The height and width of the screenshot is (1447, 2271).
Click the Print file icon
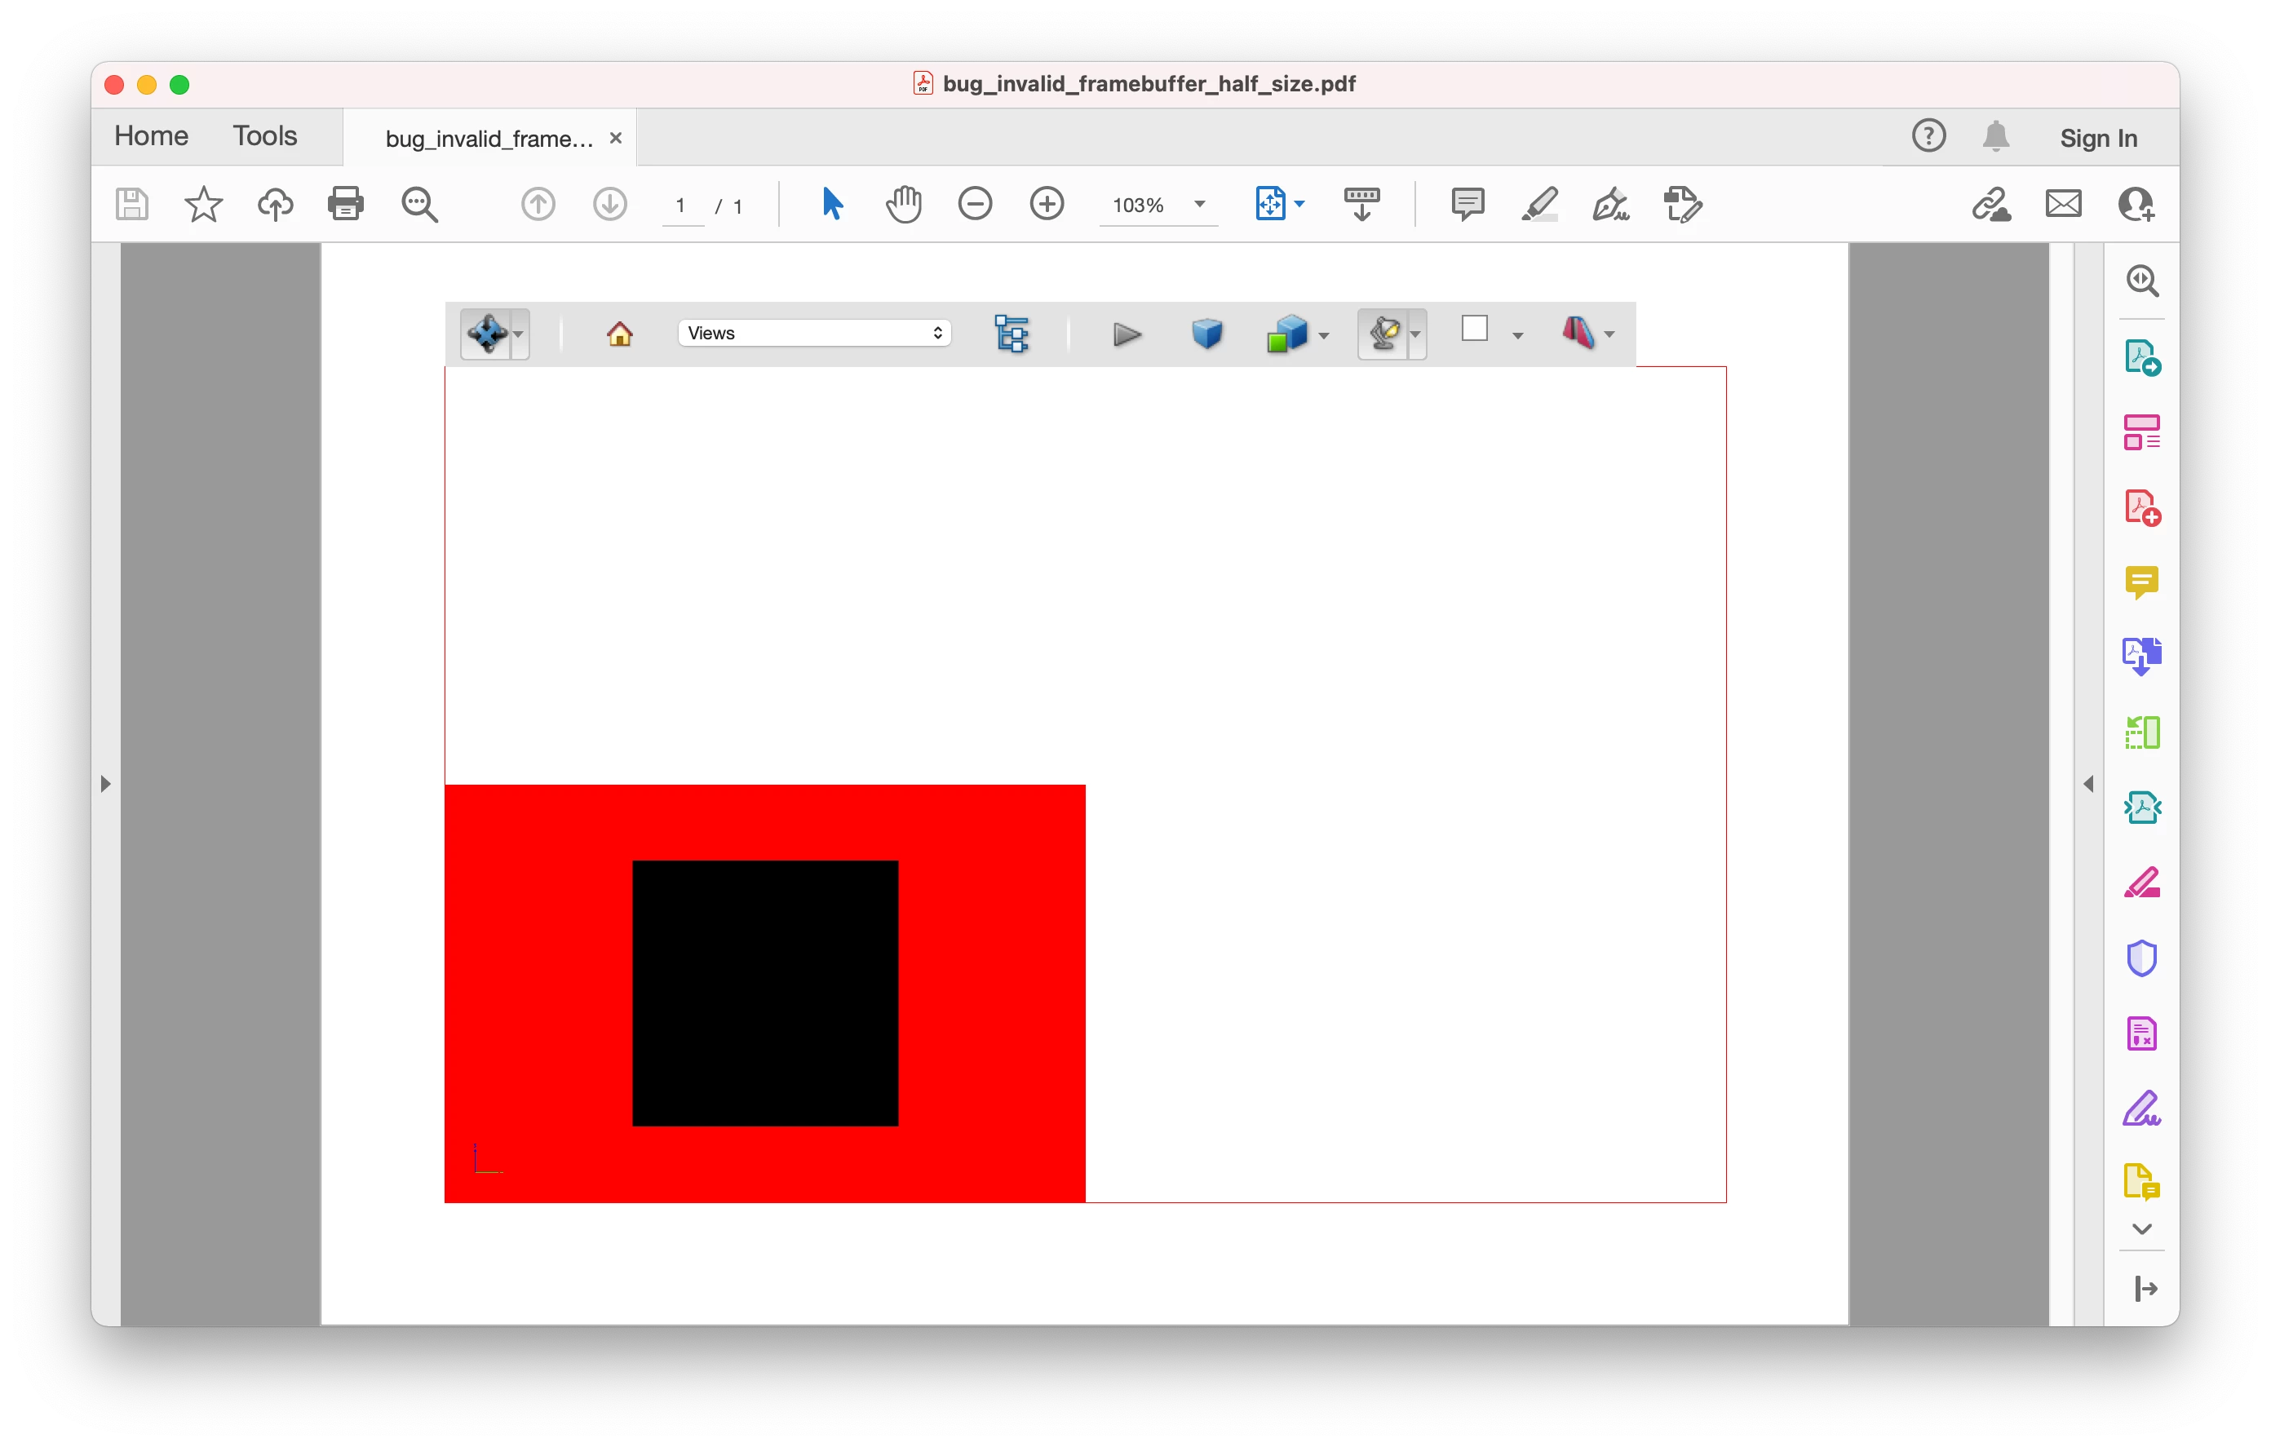click(x=345, y=204)
